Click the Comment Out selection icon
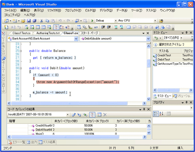 (116, 27)
